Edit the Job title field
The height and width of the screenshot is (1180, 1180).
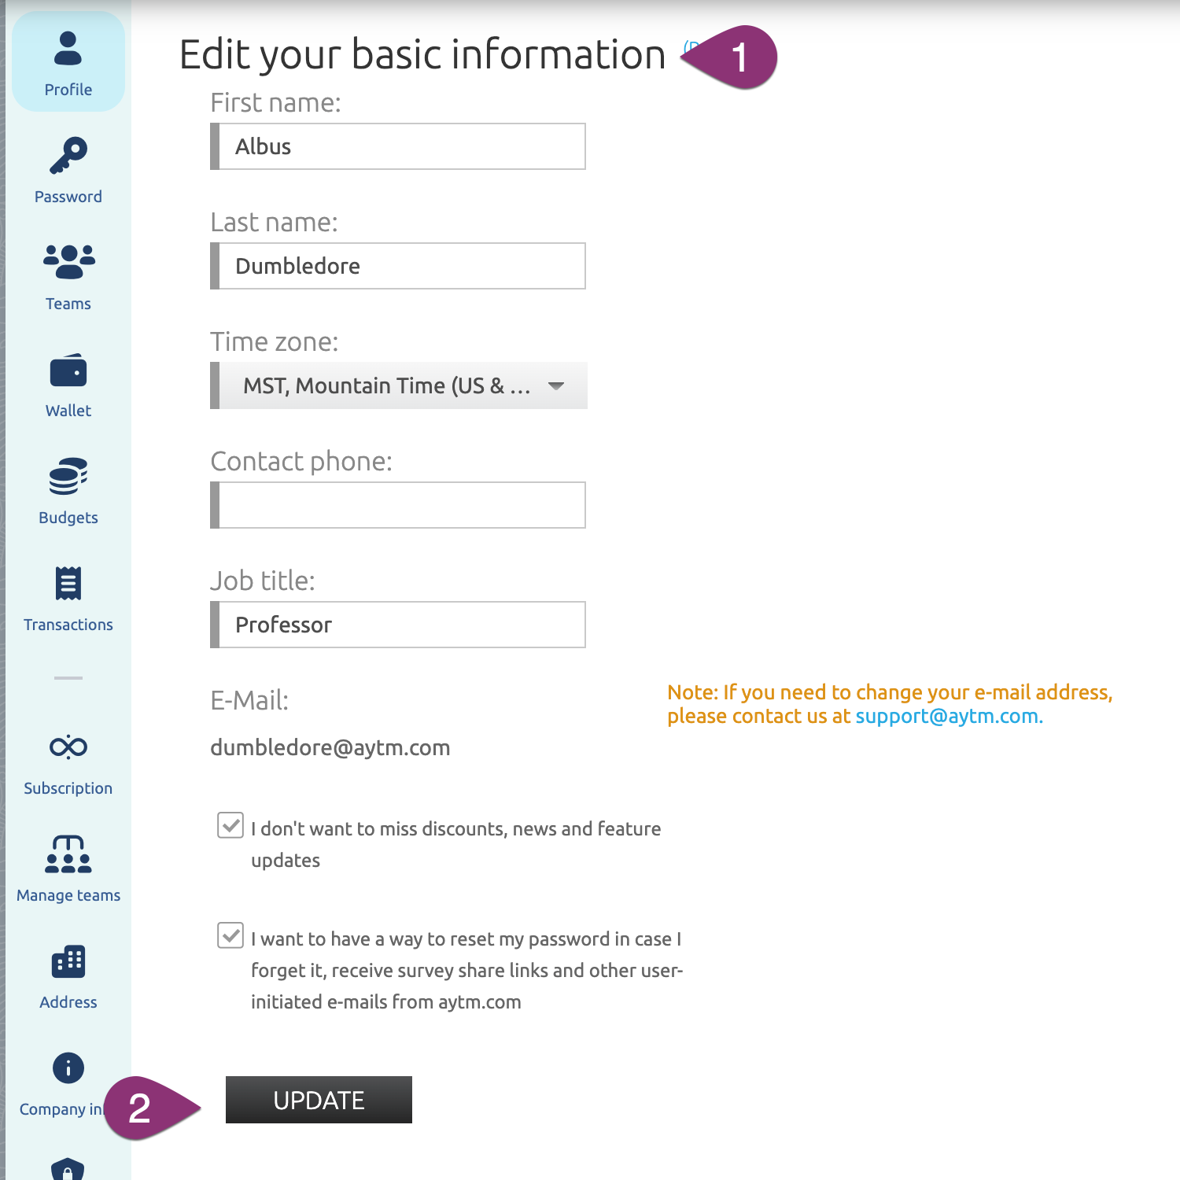pos(401,625)
